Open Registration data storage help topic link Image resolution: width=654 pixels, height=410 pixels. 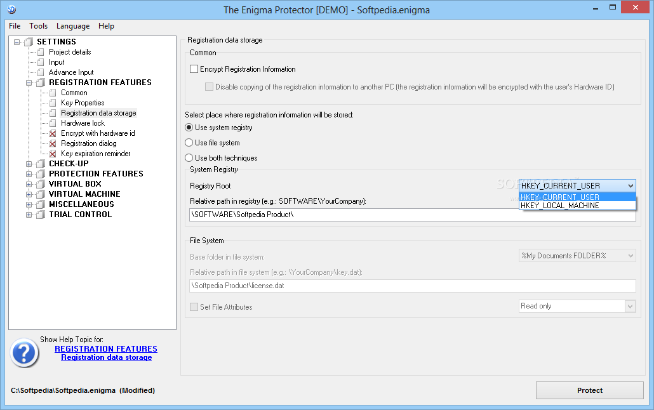pyautogui.click(x=107, y=357)
